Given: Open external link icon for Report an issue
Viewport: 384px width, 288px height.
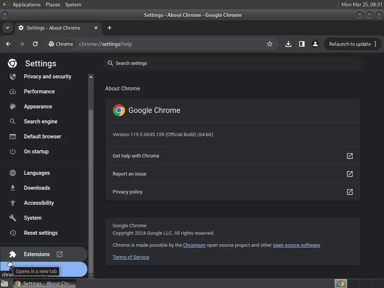Looking at the screenshot, I should [x=350, y=174].
